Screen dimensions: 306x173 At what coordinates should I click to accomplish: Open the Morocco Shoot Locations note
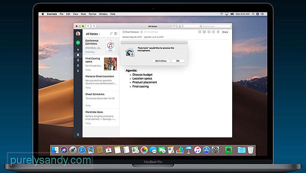pos(101,82)
